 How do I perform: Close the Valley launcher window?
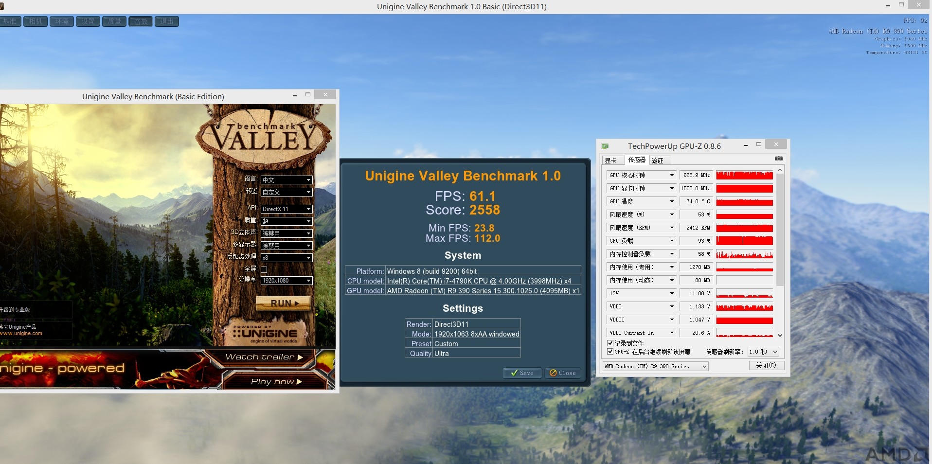pyautogui.click(x=325, y=95)
